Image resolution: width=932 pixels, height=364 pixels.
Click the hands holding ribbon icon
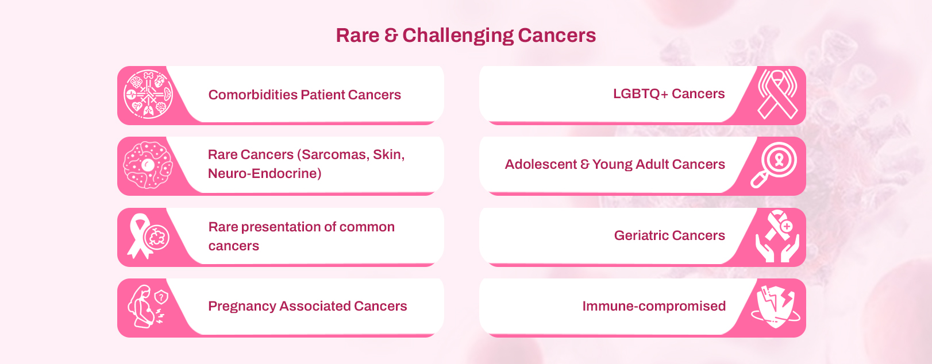tap(777, 236)
